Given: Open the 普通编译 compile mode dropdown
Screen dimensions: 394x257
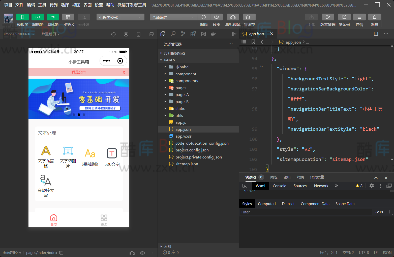Looking at the screenshot, I should coord(173,17).
